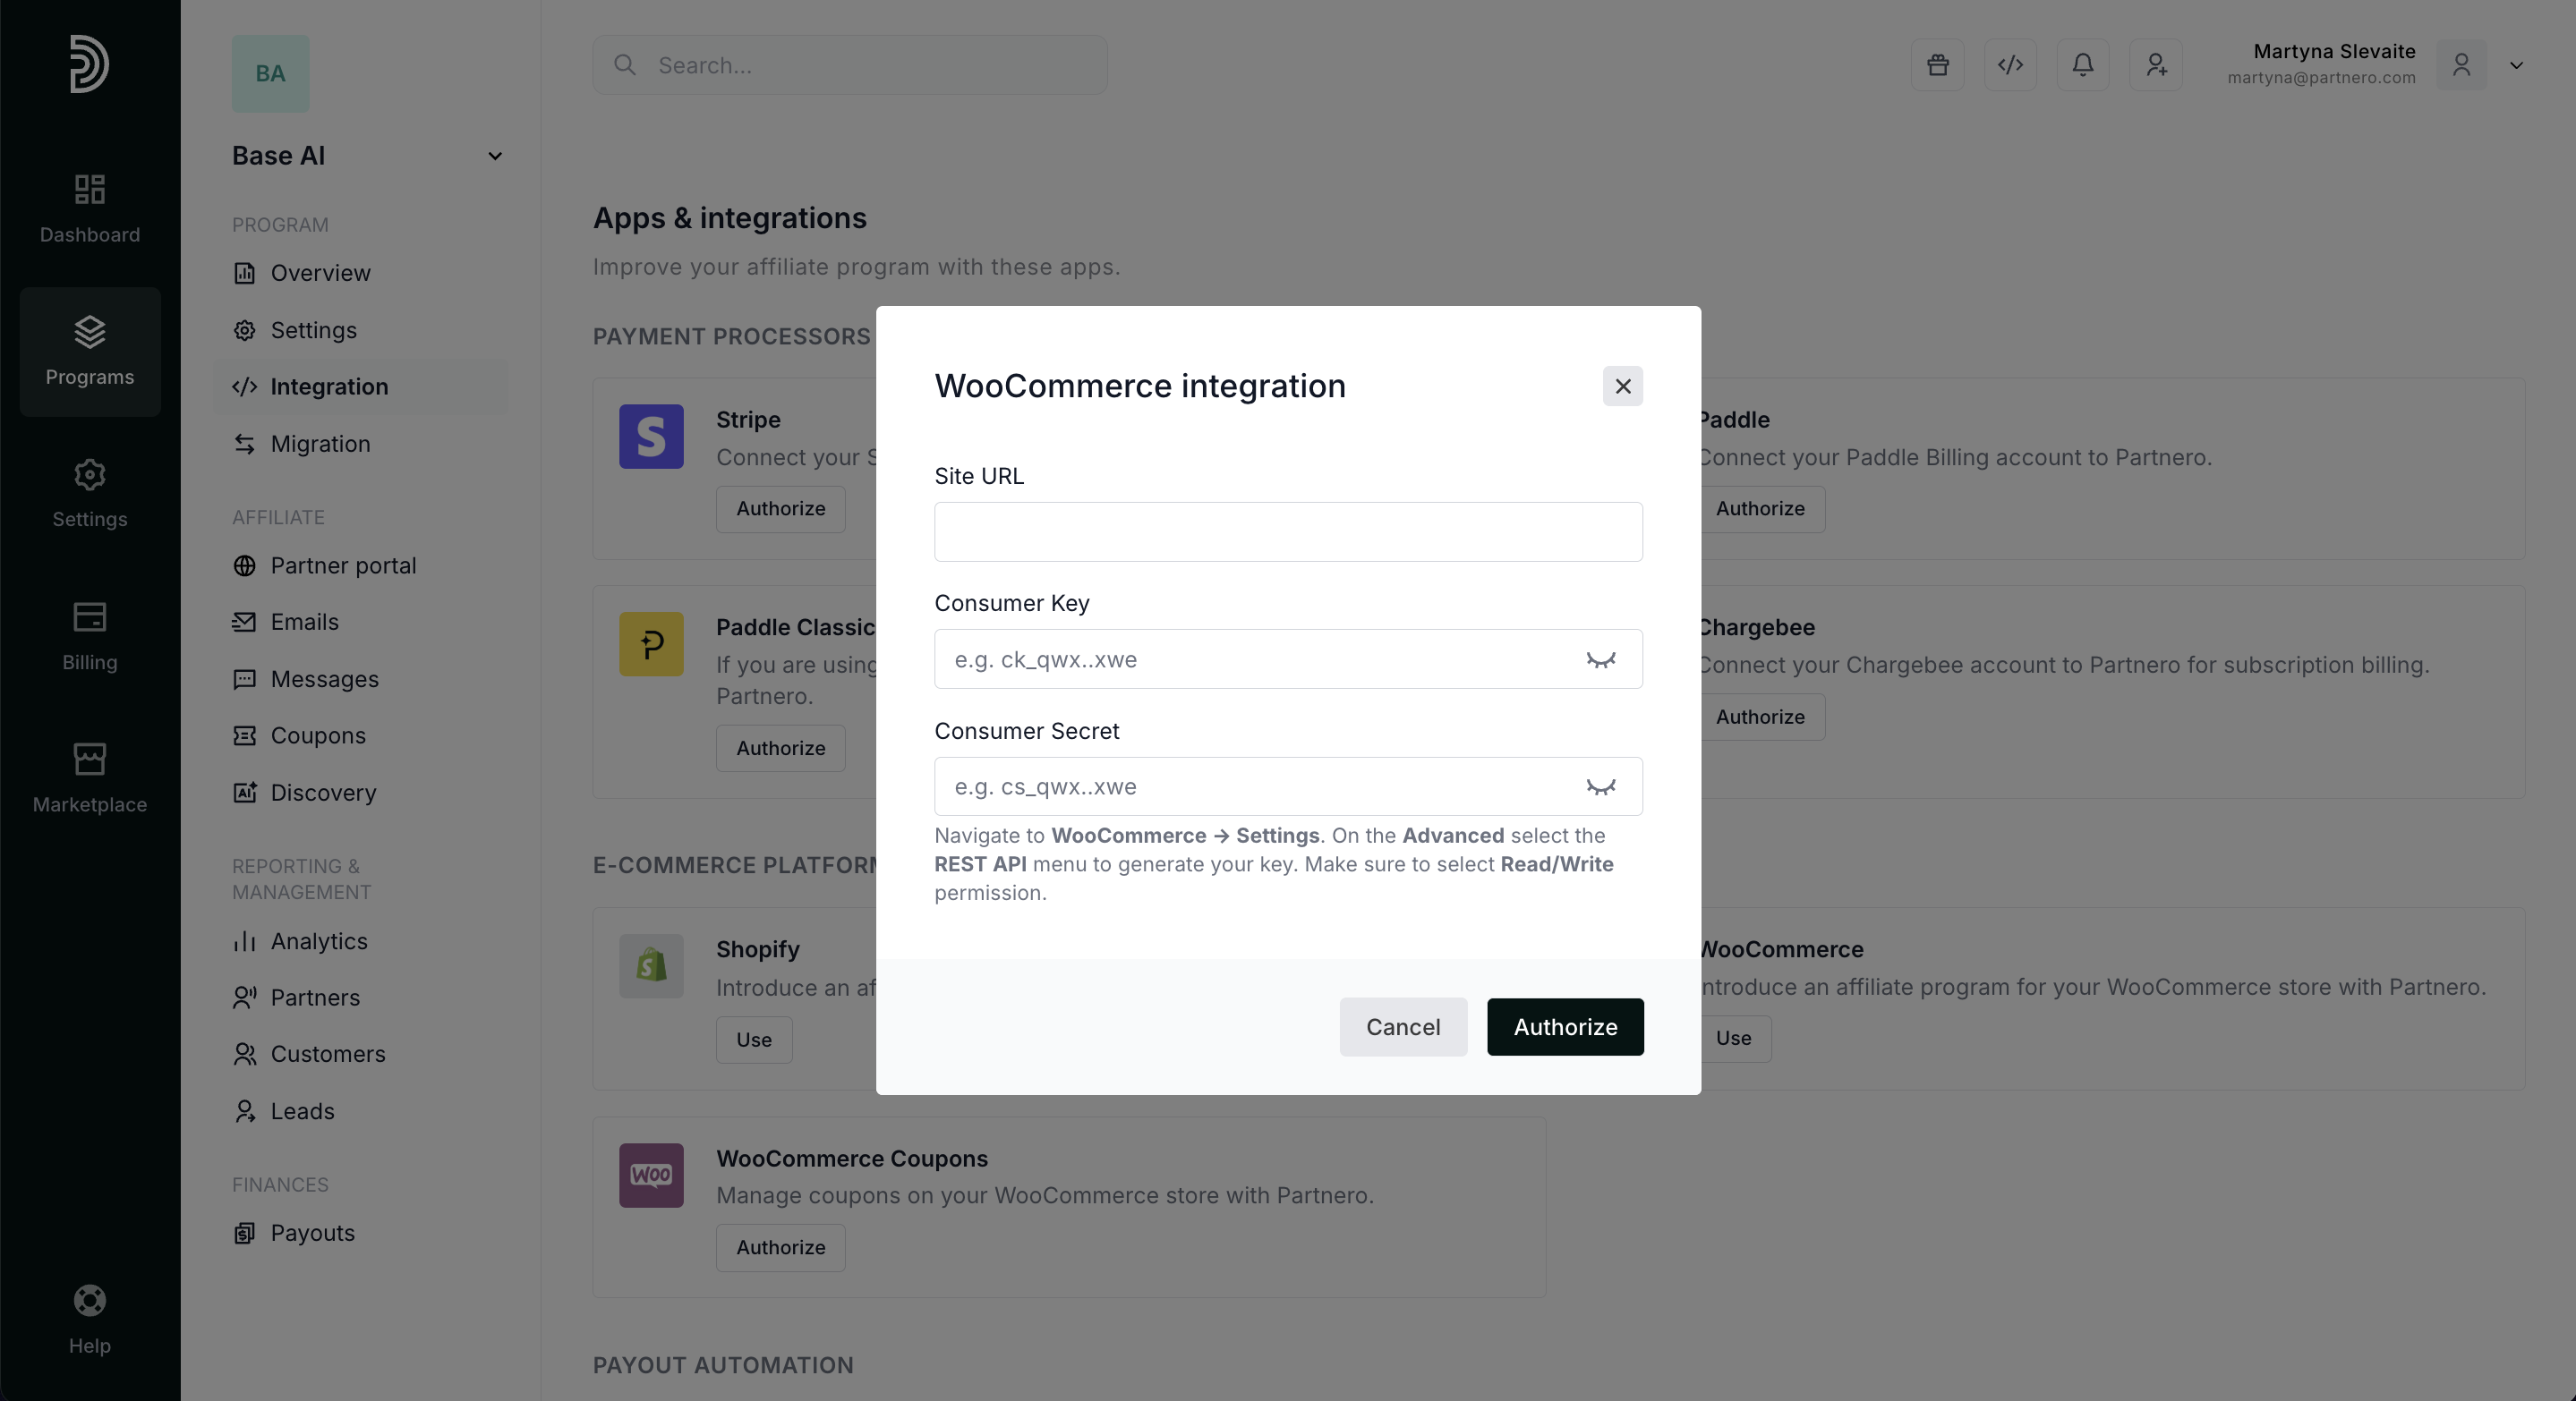Click the notifications bell icon
The image size is (2576, 1401).
tap(2083, 65)
